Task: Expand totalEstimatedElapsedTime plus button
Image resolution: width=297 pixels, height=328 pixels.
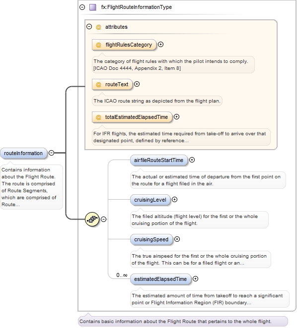Action: tap(177, 117)
